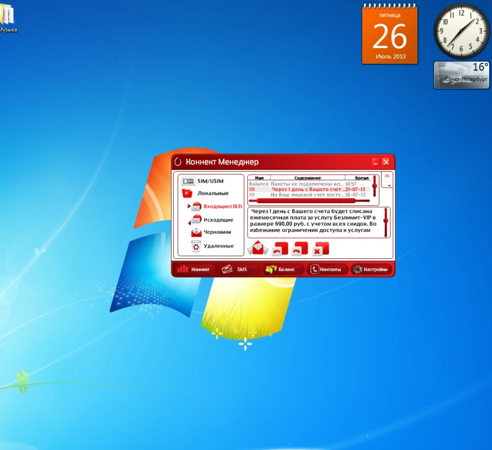Click the arrow beside Входящие
Screen dimensions: 492x450
[x=189, y=206]
